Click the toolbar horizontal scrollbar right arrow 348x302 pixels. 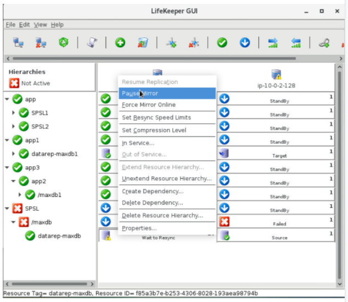[341, 58]
